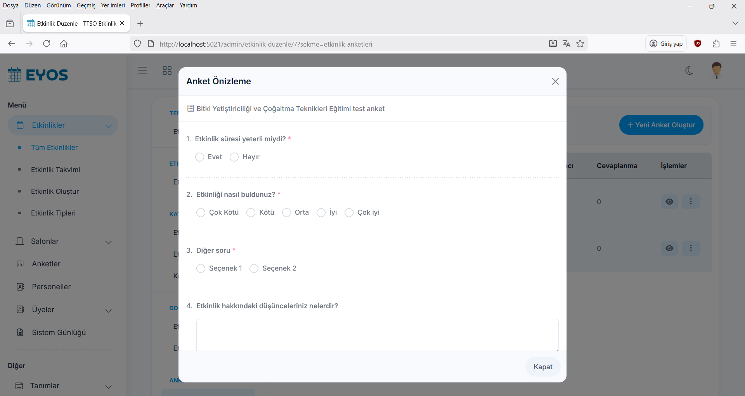
Task: Reload the page with refresh icon
Action: click(x=47, y=44)
